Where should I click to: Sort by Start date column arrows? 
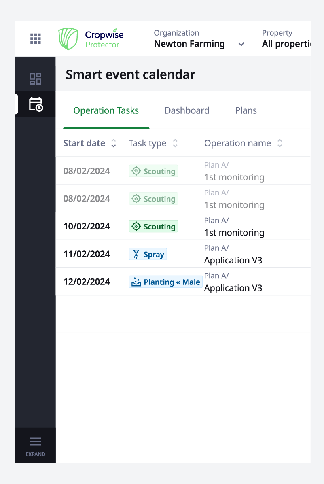click(x=114, y=143)
